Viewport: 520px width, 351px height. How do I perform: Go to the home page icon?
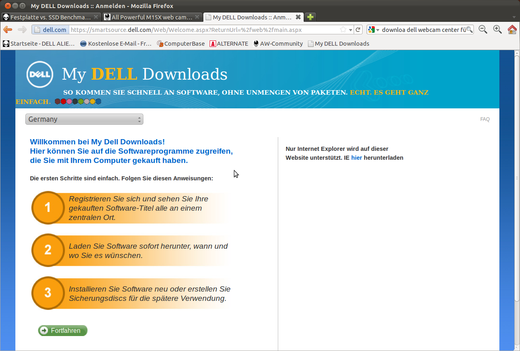512,30
